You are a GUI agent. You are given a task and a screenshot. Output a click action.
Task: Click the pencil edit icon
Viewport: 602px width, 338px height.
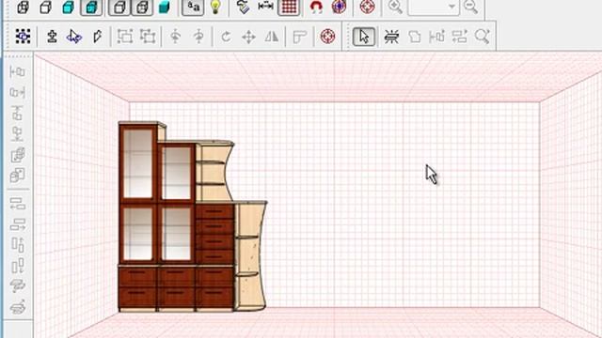click(98, 37)
